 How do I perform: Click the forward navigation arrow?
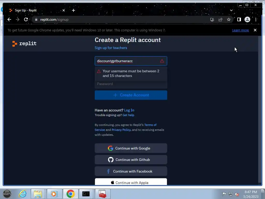click(x=18, y=20)
